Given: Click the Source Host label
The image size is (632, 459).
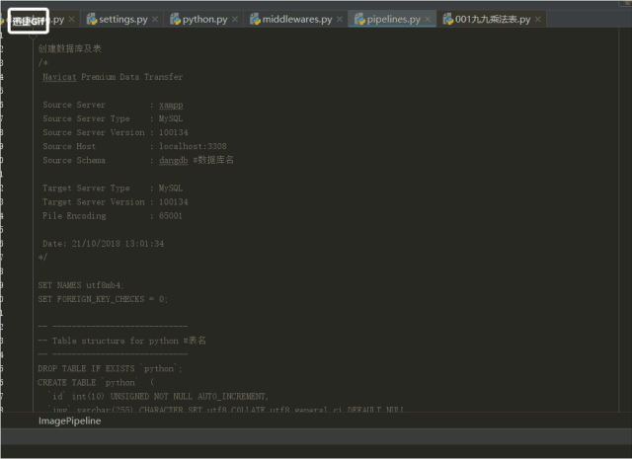Looking at the screenshot, I should pos(69,146).
